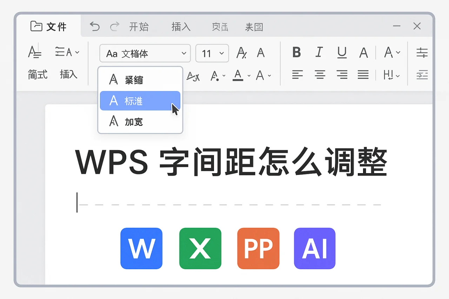
Task: Apply italic formatting
Action: (x=319, y=53)
